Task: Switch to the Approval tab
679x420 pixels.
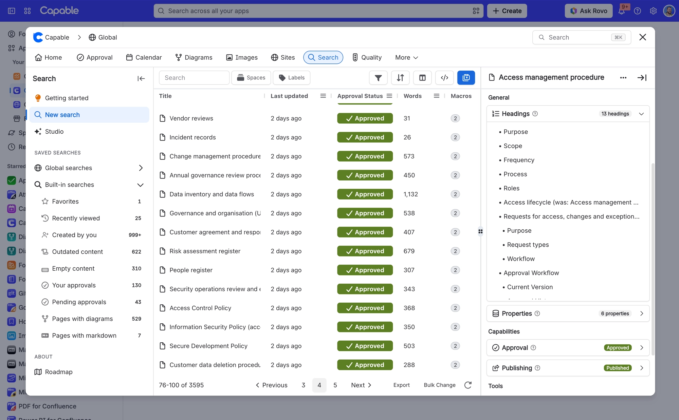Action: (94, 57)
